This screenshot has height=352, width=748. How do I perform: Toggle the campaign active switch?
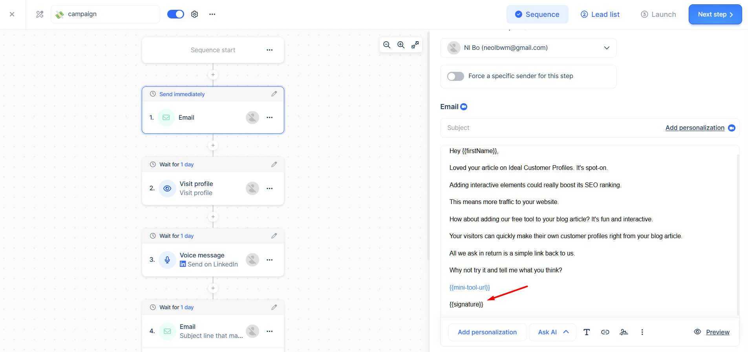(x=176, y=14)
